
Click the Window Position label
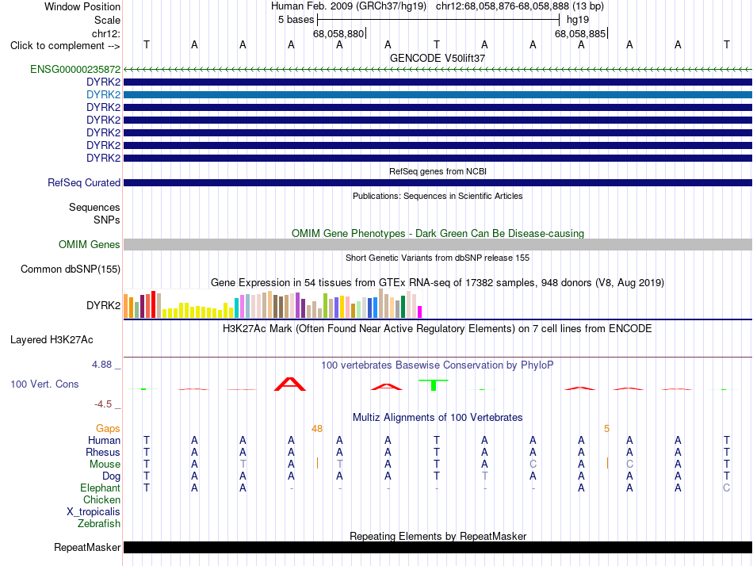click(82, 6)
